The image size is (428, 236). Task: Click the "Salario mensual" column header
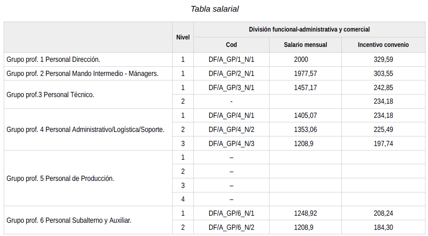[305, 45]
